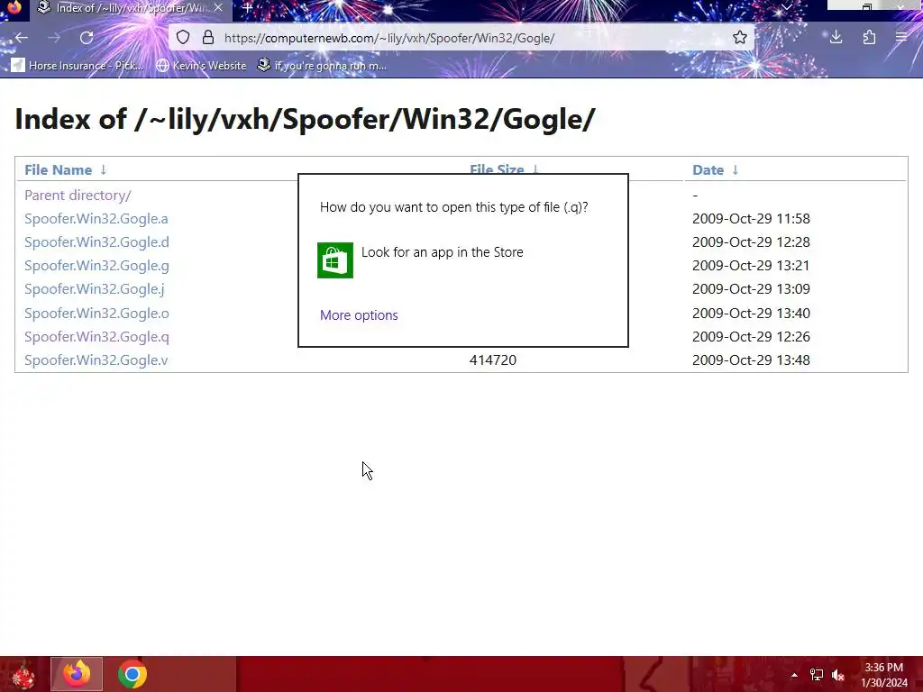Switch to Firefox in the taskbar

77,674
